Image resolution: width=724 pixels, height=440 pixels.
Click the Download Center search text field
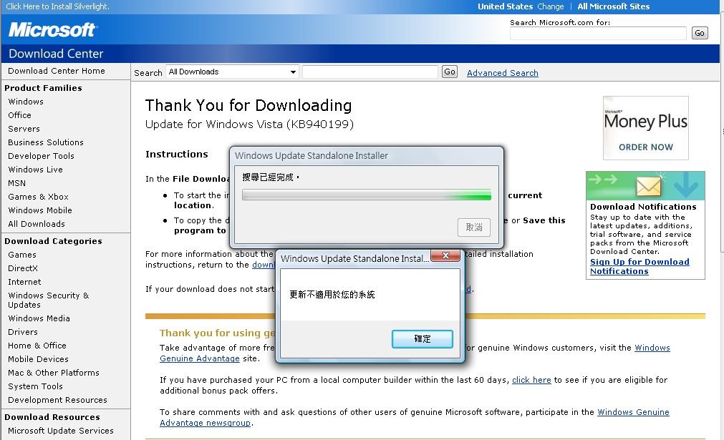tap(370, 72)
